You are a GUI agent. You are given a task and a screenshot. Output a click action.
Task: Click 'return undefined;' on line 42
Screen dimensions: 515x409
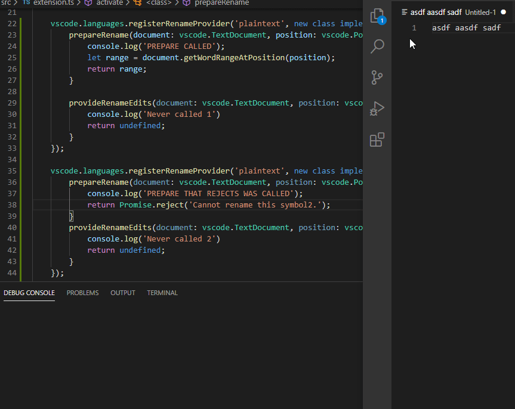126,250
